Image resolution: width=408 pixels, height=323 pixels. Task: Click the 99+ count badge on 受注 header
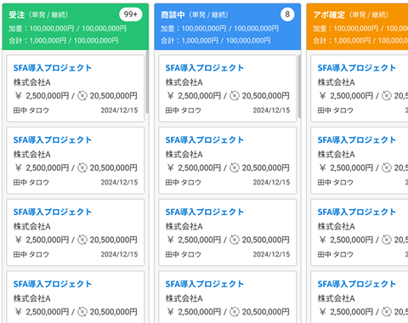131,14
